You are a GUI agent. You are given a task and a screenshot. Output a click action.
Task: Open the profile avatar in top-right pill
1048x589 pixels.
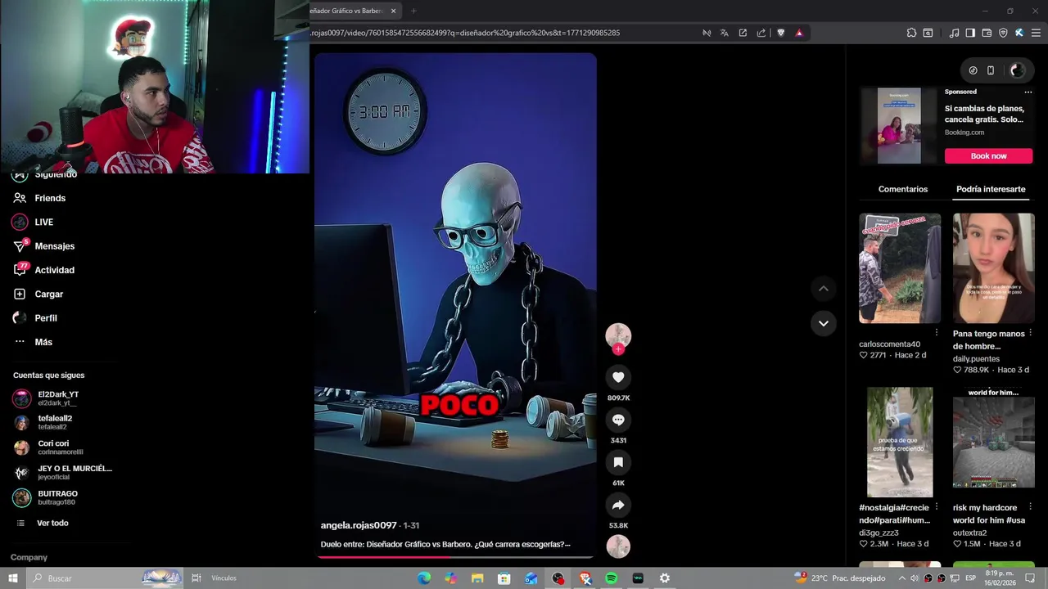tap(1017, 70)
